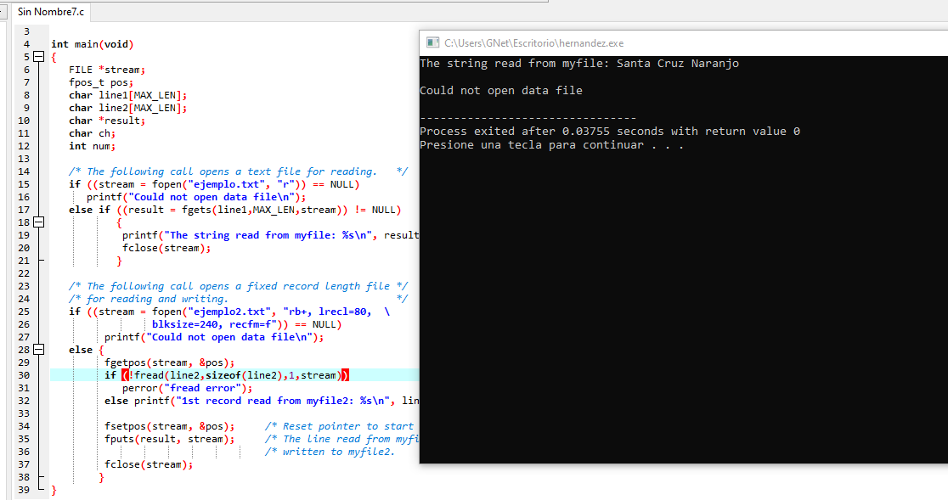
Task: Click the fgets(line1,MAX_LEN,stream) line
Action: [x=234, y=210]
